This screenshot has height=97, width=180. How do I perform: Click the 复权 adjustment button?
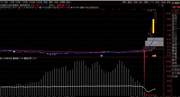point(124,2)
